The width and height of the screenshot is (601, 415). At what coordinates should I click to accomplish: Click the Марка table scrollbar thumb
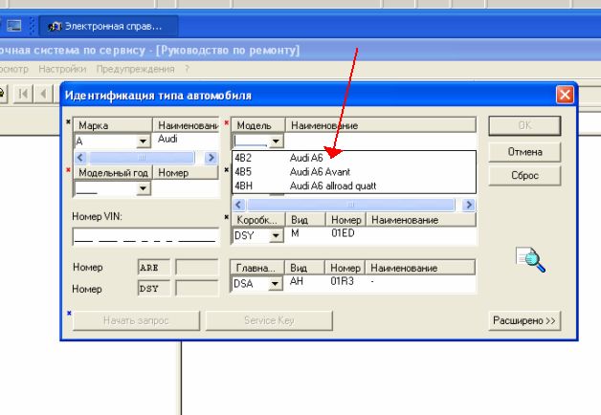(x=142, y=158)
